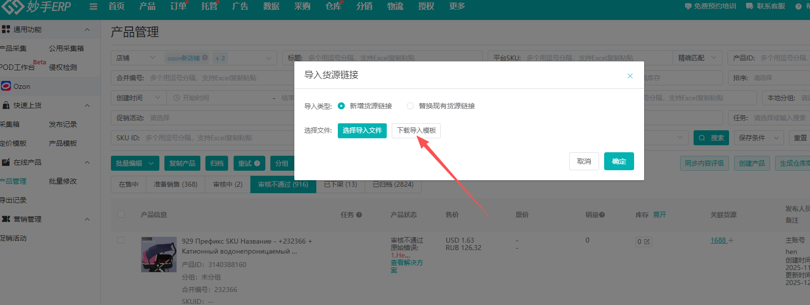This screenshot has height=305, width=810.
Task: Click the Ozon logo in sidebar
Action: tap(6, 86)
